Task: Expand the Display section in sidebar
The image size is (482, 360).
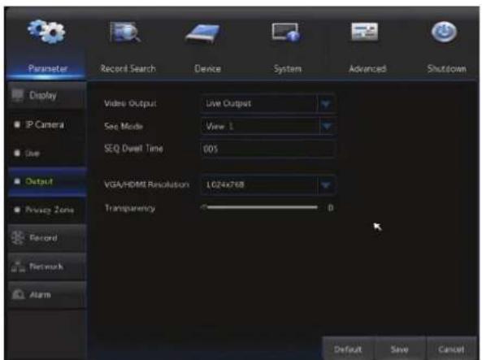Action: tap(47, 96)
